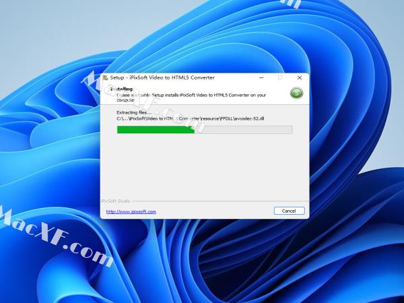This screenshot has width=404, height=303.
Task: Click the setup icon in title bar
Action: [105, 77]
